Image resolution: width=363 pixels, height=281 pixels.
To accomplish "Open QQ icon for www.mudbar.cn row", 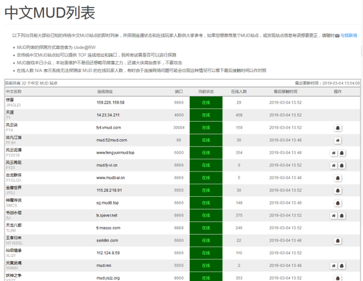I will [338, 178].
